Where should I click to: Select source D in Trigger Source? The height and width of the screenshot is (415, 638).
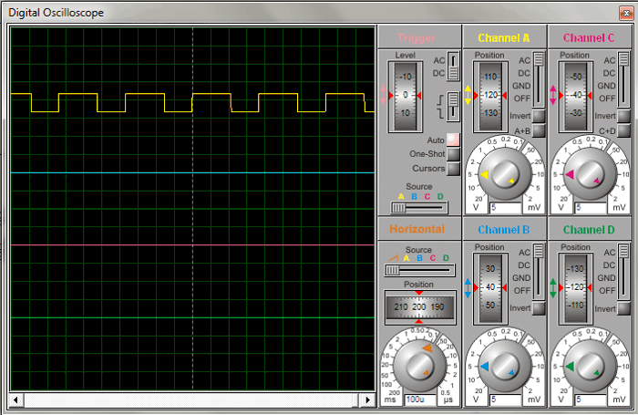(x=440, y=197)
